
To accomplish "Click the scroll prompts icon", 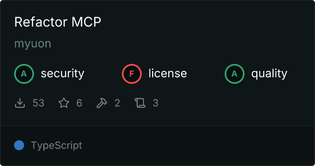I will pos(140,103).
